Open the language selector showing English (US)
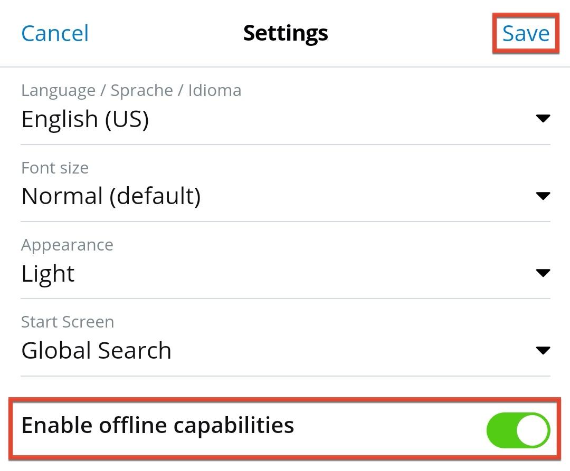The height and width of the screenshot is (471, 570). 85,119
